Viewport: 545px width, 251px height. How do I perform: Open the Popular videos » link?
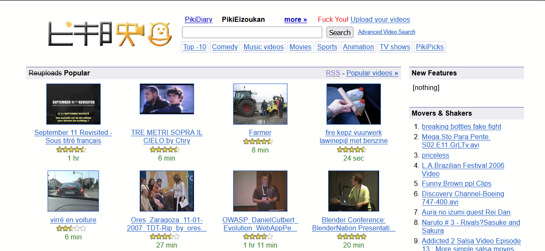[372, 73]
